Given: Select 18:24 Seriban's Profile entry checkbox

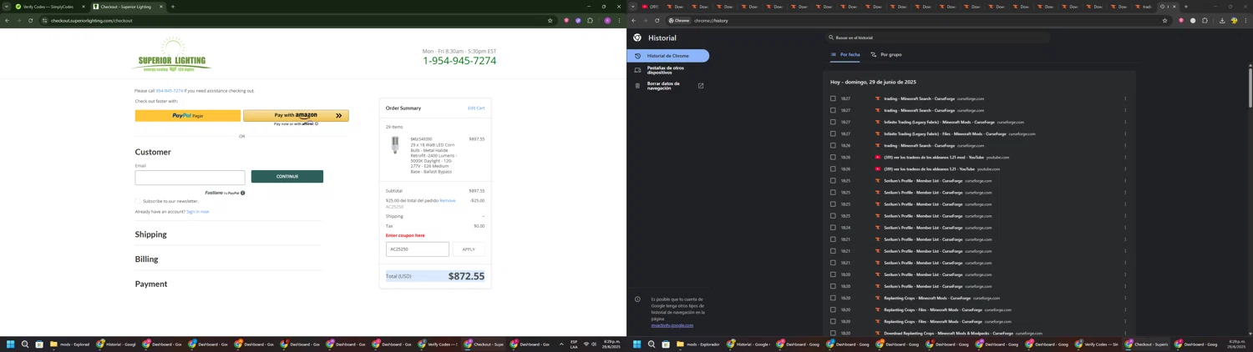Looking at the screenshot, I should tap(833, 228).
